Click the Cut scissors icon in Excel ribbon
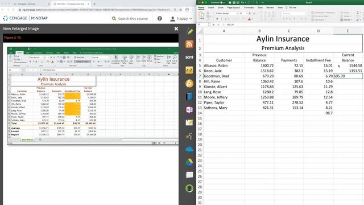This screenshot has height=205, width=364. coord(208,13)
